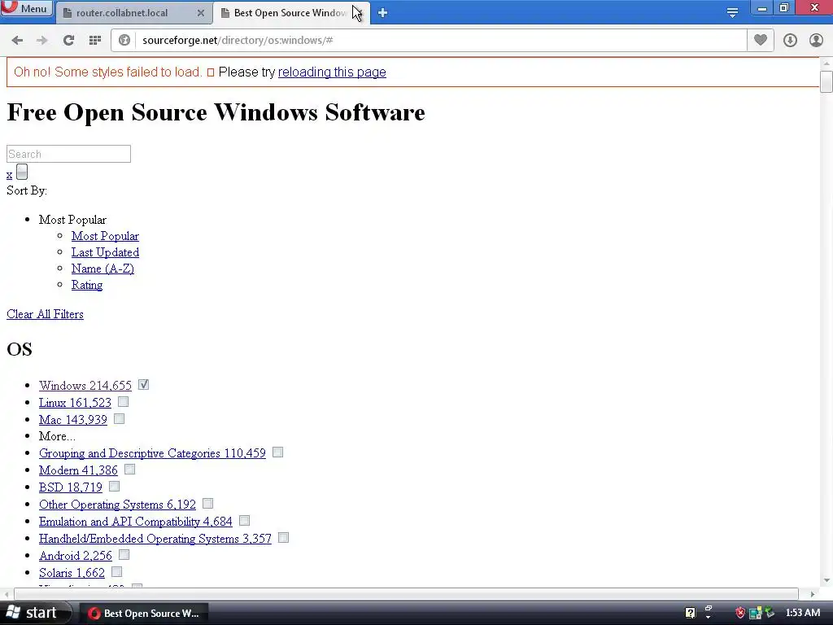Check the Android checkbox
The image size is (833, 625).
(124, 555)
